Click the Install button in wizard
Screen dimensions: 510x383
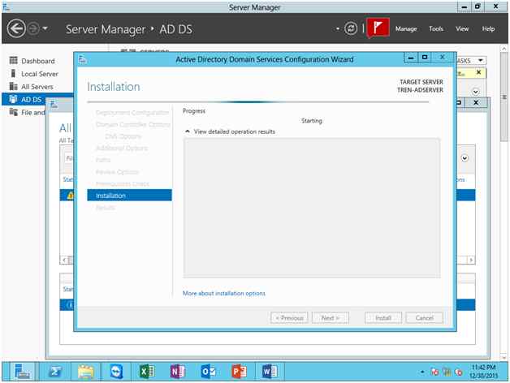coord(383,317)
